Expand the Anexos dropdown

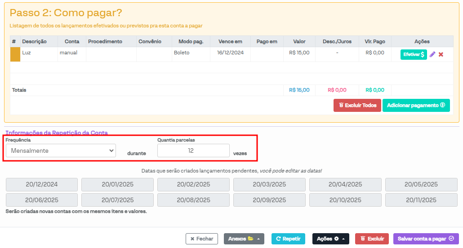[244, 239]
